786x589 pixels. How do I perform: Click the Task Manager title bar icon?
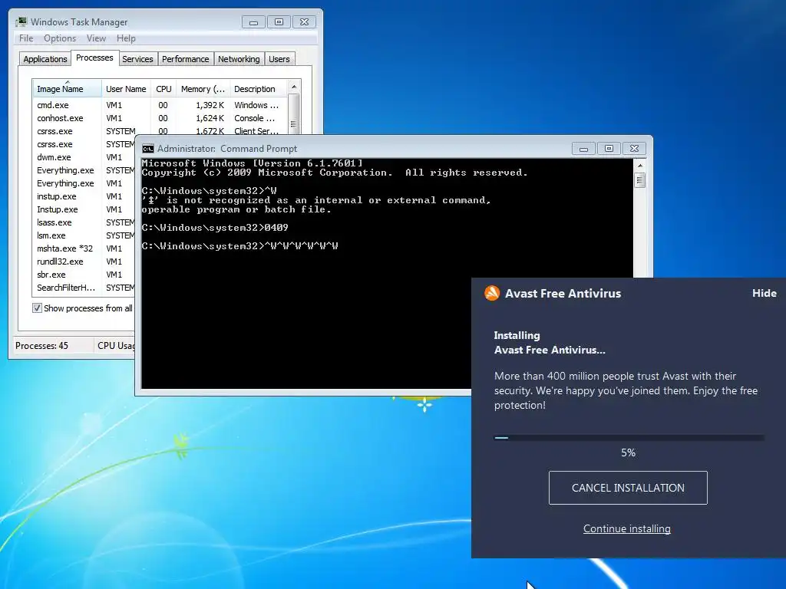21,22
